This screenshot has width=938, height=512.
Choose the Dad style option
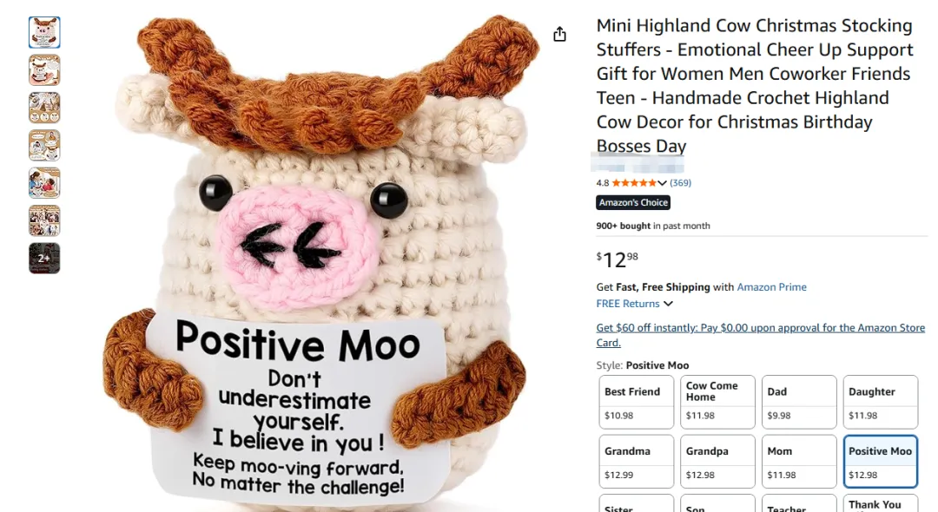click(x=799, y=402)
